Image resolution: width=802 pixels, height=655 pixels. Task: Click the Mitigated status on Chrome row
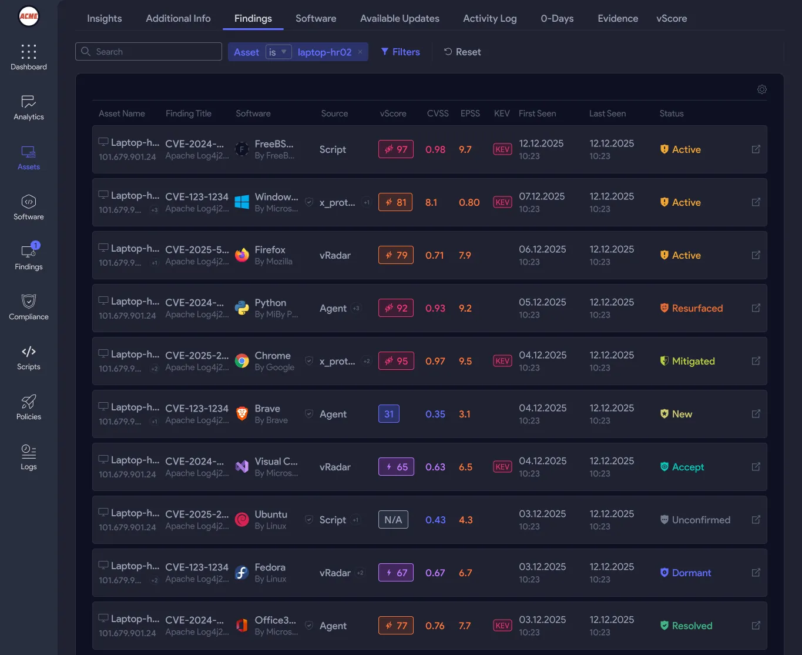click(687, 361)
